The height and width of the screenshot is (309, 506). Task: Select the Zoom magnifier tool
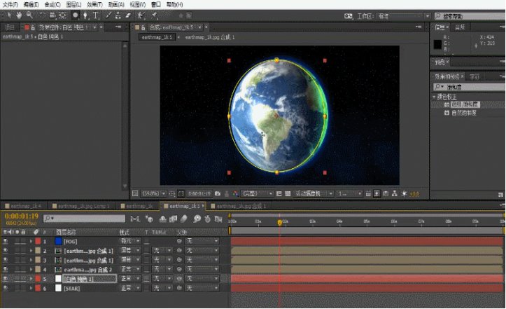click(29, 15)
